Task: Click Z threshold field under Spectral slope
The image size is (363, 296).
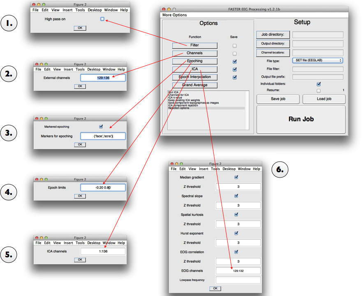Action: 238,205
